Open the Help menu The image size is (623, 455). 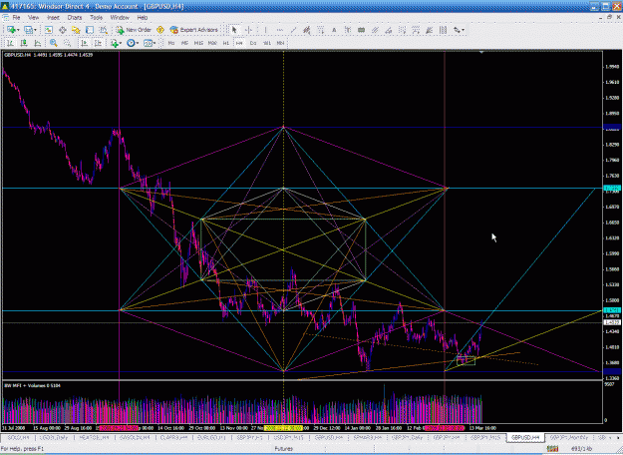(143, 18)
